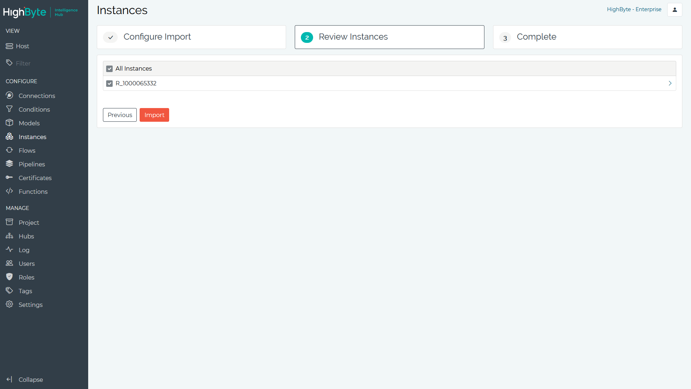Click the HighByte - Enterprise link
Viewport: 691px width, 389px height.
634,9
